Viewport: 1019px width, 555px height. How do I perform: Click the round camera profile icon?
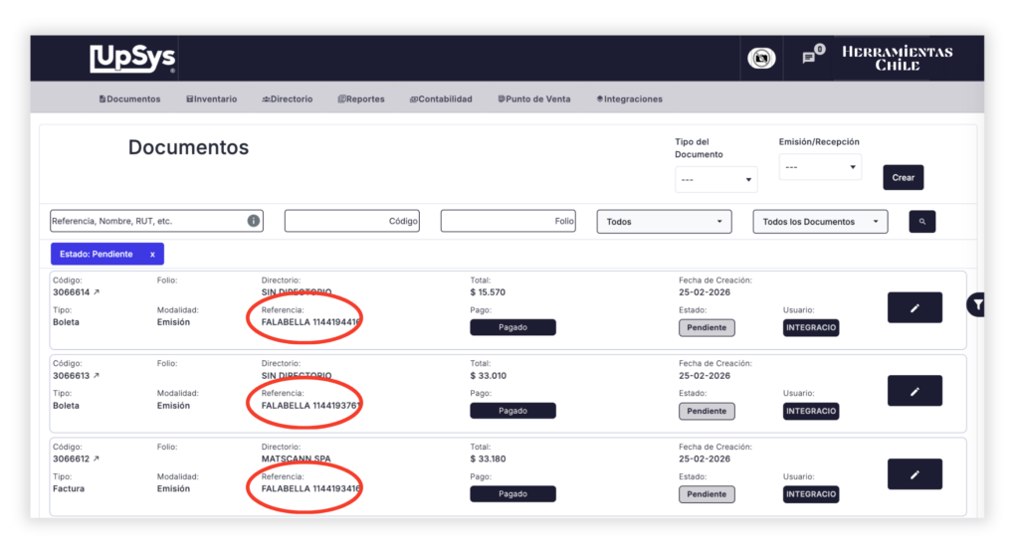761,59
